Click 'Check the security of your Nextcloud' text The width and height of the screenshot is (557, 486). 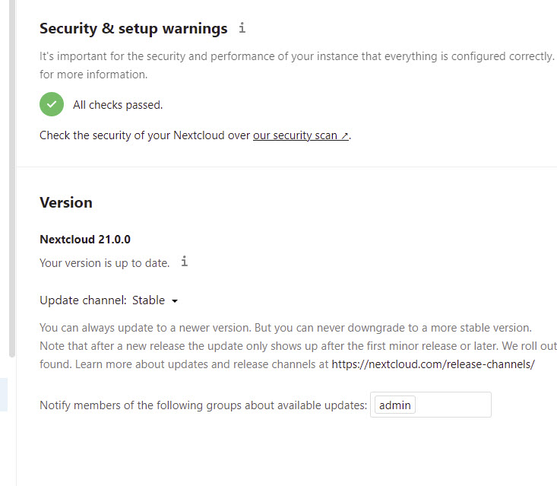[144, 135]
